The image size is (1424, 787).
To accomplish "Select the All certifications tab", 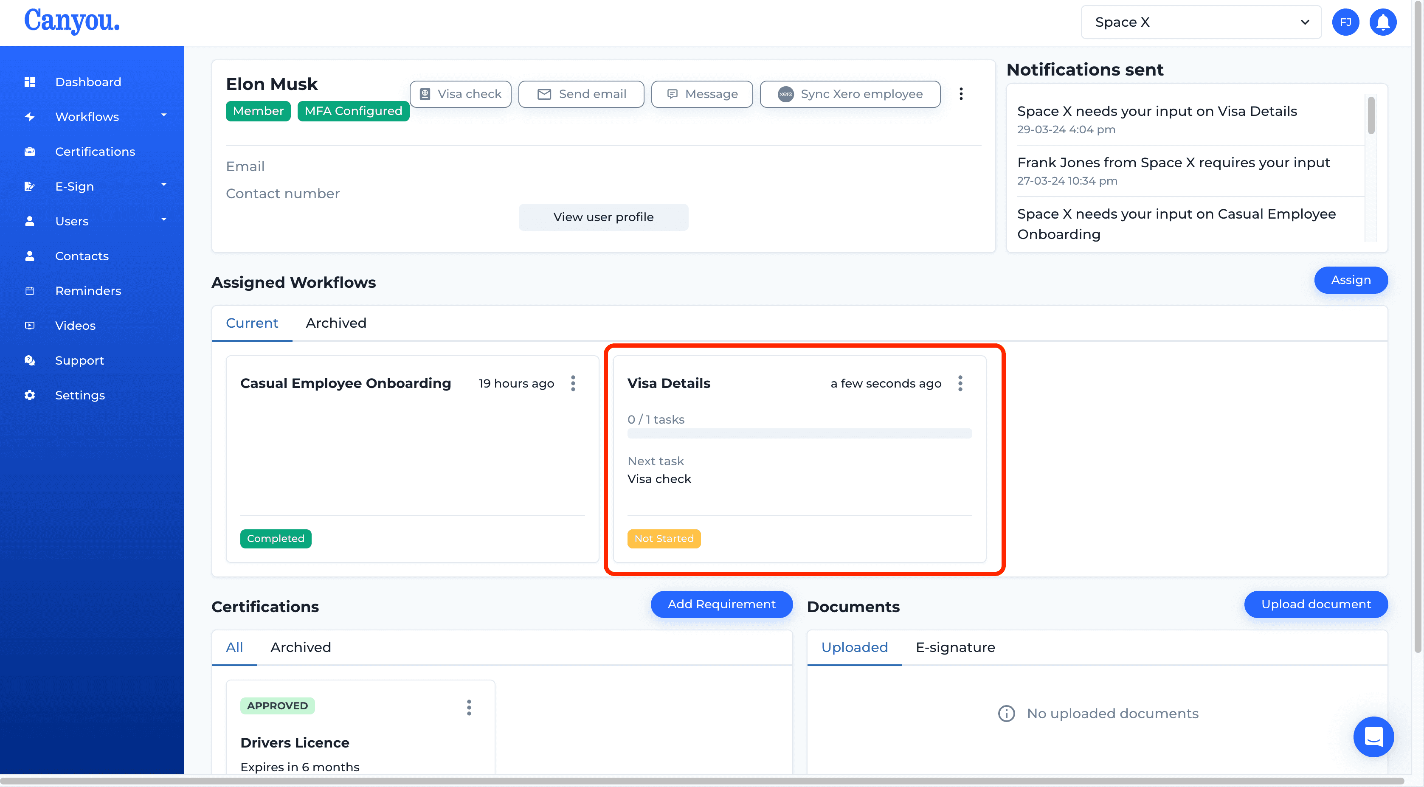I will [x=234, y=647].
